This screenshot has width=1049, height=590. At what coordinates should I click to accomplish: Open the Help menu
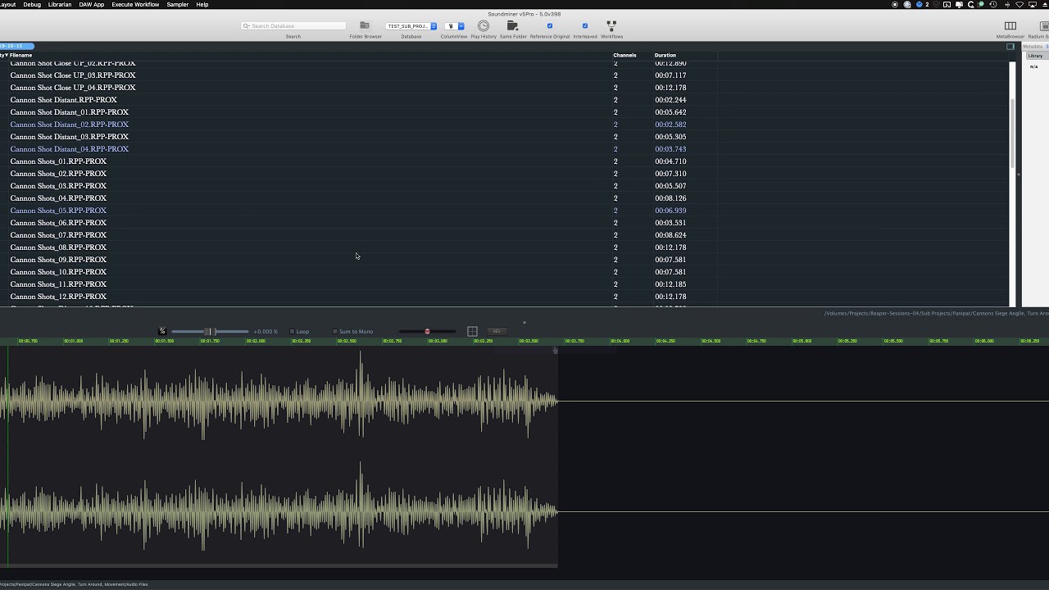click(x=202, y=4)
